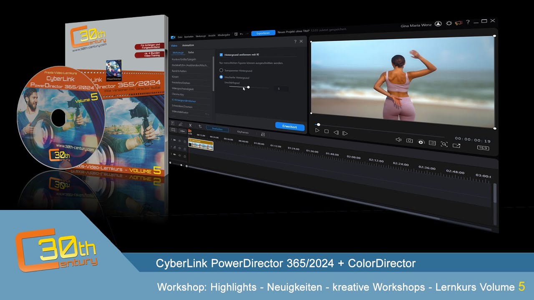Viewport: 534px width, 300px height.
Task: Select the pencil edit tool above the timeline
Action: click(x=180, y=124)
